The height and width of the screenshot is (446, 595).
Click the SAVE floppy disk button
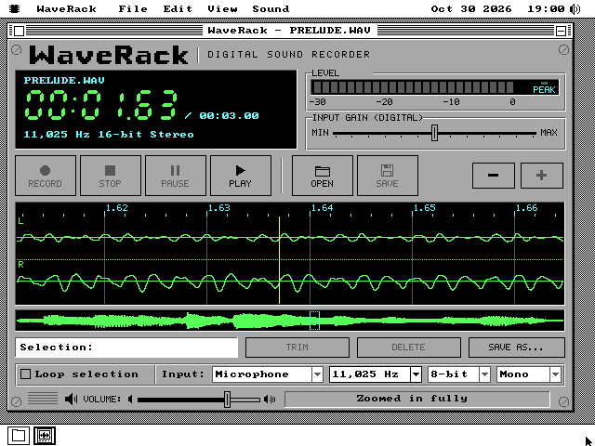click(x=388, y=176)
